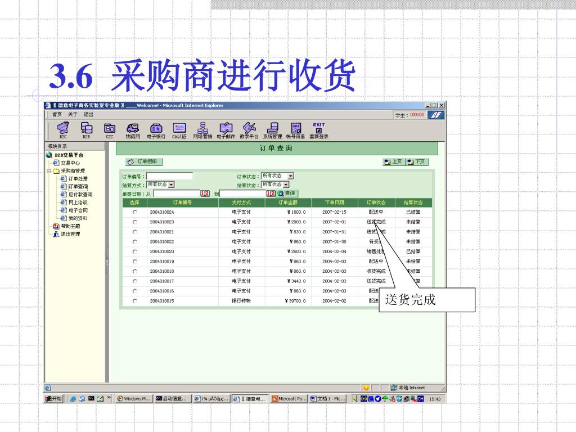Select radio button for order 2004010020
This screenshot has height=432, width=576.
(x=135, y=251)
